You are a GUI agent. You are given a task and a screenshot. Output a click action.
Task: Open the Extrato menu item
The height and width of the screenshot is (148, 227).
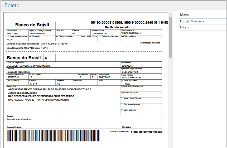[185, 27]
